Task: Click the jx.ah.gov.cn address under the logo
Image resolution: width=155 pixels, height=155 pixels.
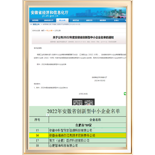Action: coord(50,16)
